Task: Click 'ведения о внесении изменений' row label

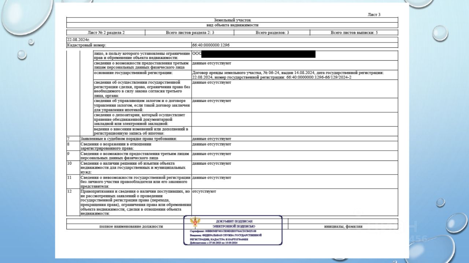Action: coord(142,131)
